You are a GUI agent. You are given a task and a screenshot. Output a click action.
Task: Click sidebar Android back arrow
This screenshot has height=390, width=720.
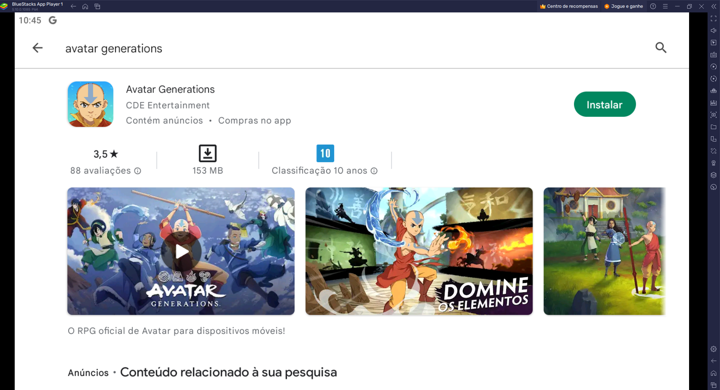[x=714, y=361]
